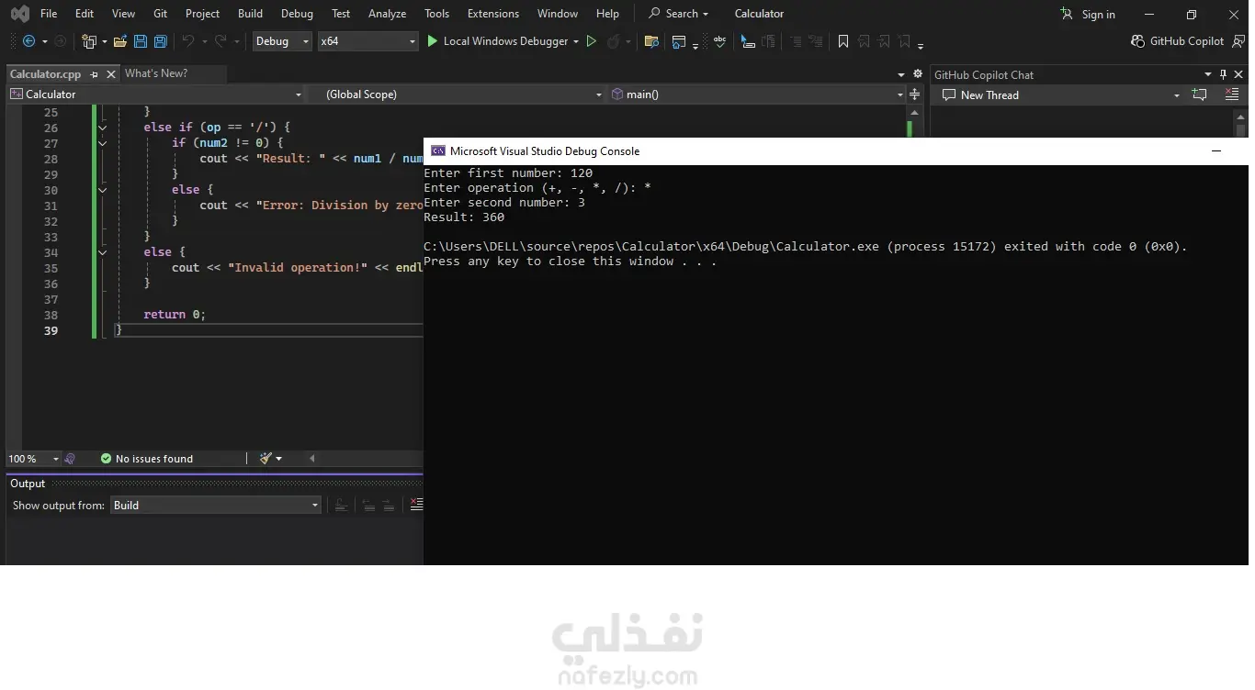Click the feedback person icon beside Copilot

tap(1238, 41)
